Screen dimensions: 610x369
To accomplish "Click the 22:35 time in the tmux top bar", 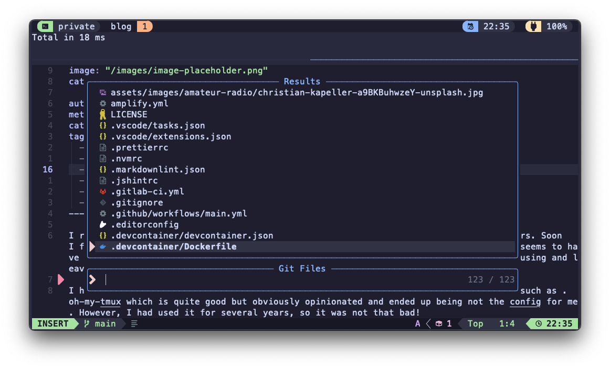I will tap(496, 26).
